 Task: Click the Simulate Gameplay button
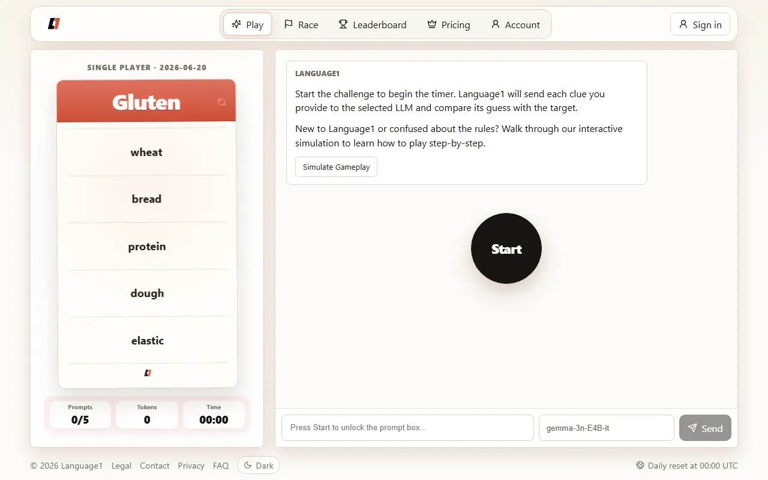coord(336,167)
